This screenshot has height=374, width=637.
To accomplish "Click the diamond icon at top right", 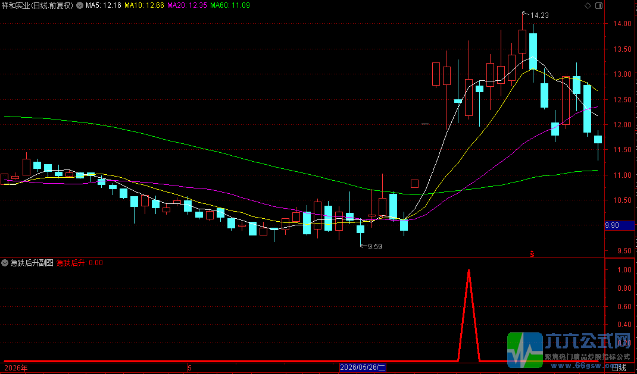I will [x=588, y=5].
